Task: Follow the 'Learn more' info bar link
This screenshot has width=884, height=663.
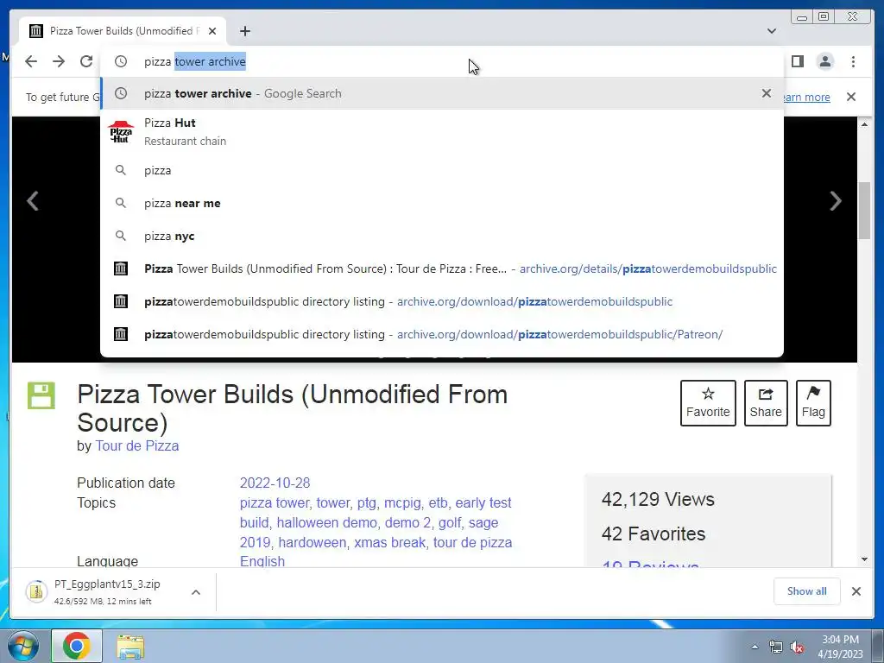Action: [807, 97]
